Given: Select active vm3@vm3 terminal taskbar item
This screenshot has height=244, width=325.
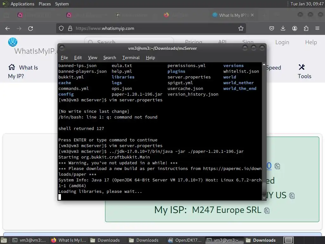Looking at the screenshot, I should coord(225,240).
